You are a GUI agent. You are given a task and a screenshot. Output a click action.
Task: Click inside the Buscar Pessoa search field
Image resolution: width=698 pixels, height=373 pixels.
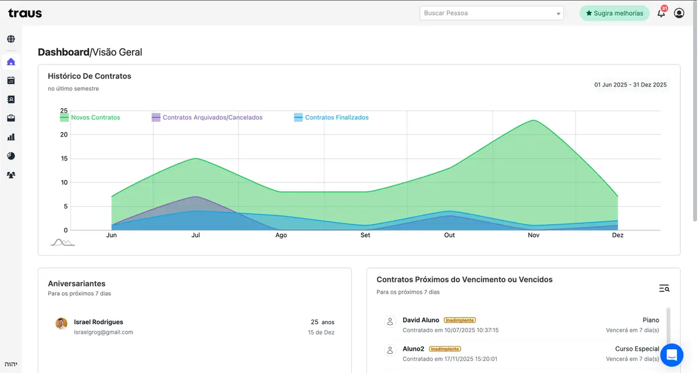[486, 13]
